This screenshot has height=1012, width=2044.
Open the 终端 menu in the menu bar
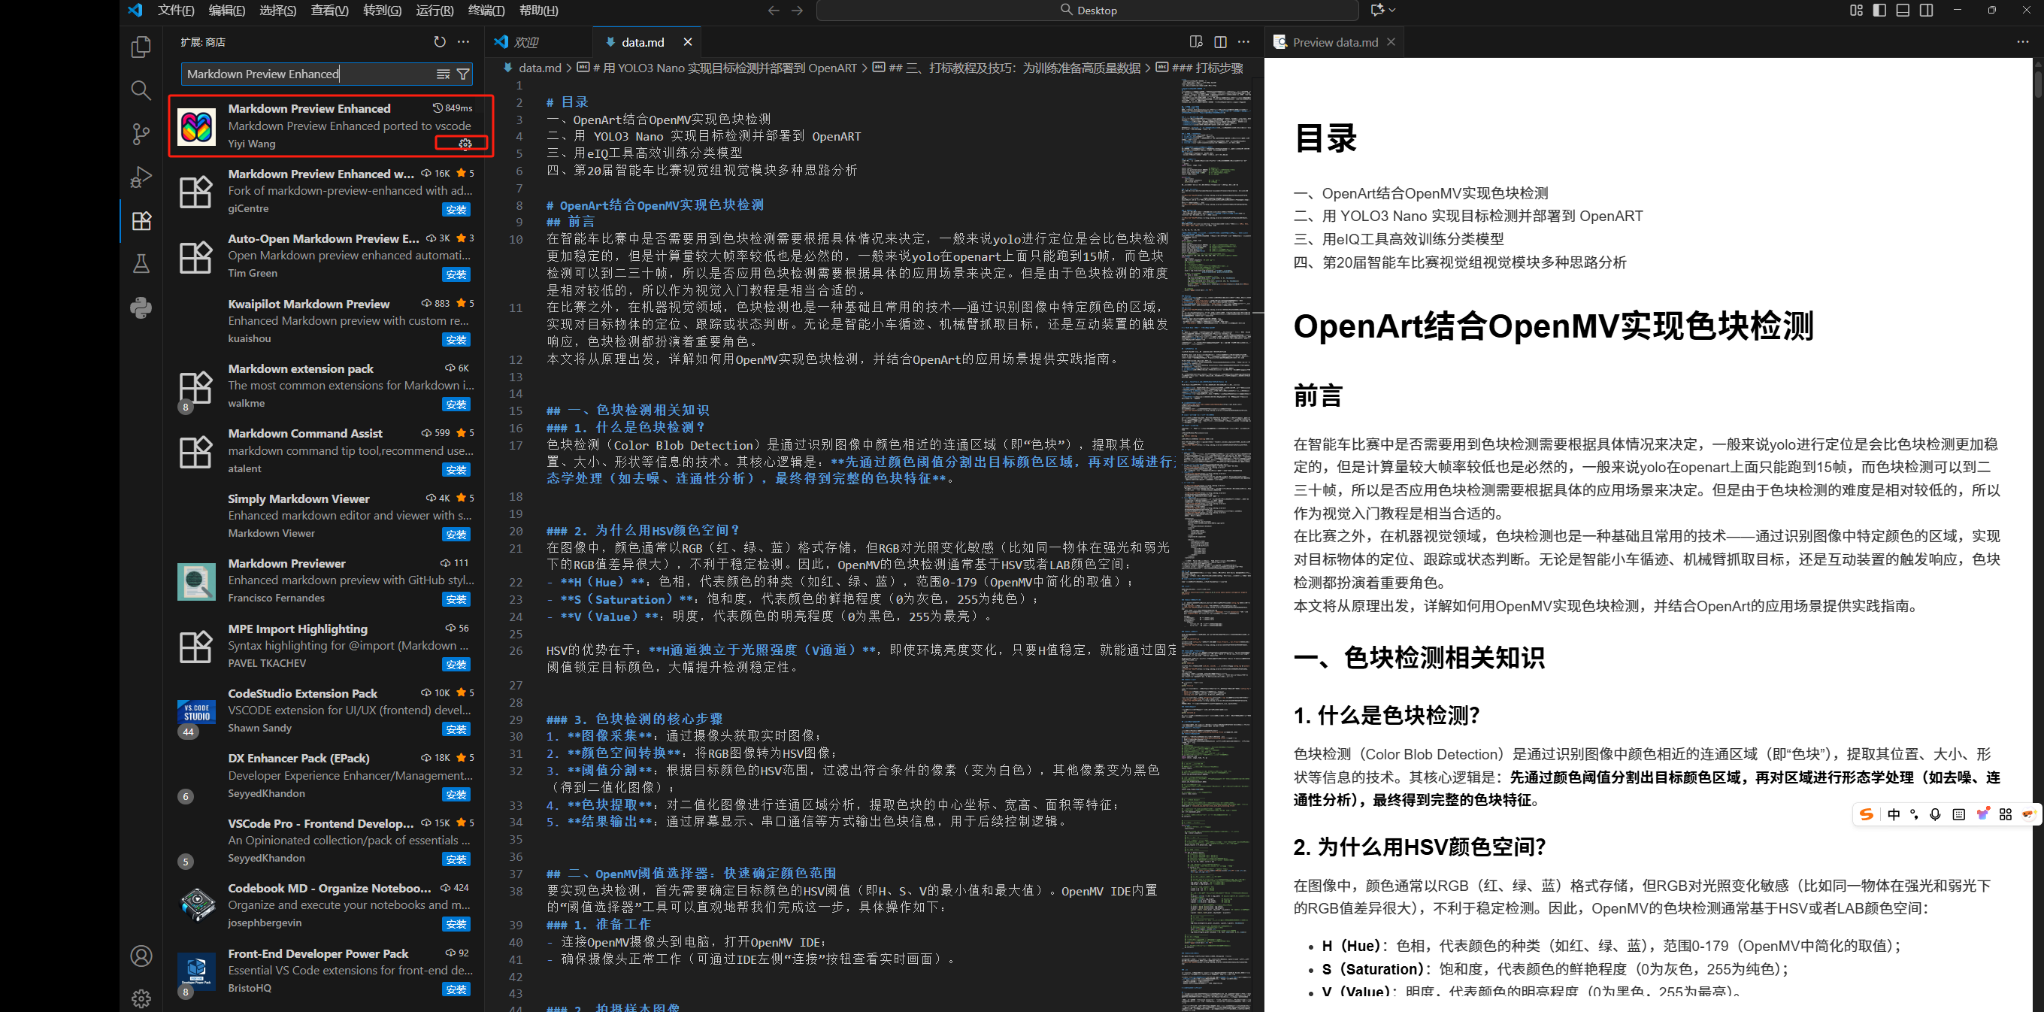(x=486, y=11)
